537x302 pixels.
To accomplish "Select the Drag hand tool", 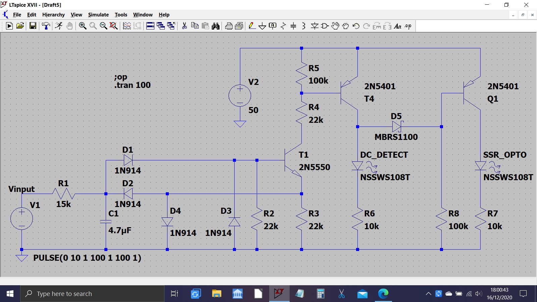I will click(x=346, y=26).
